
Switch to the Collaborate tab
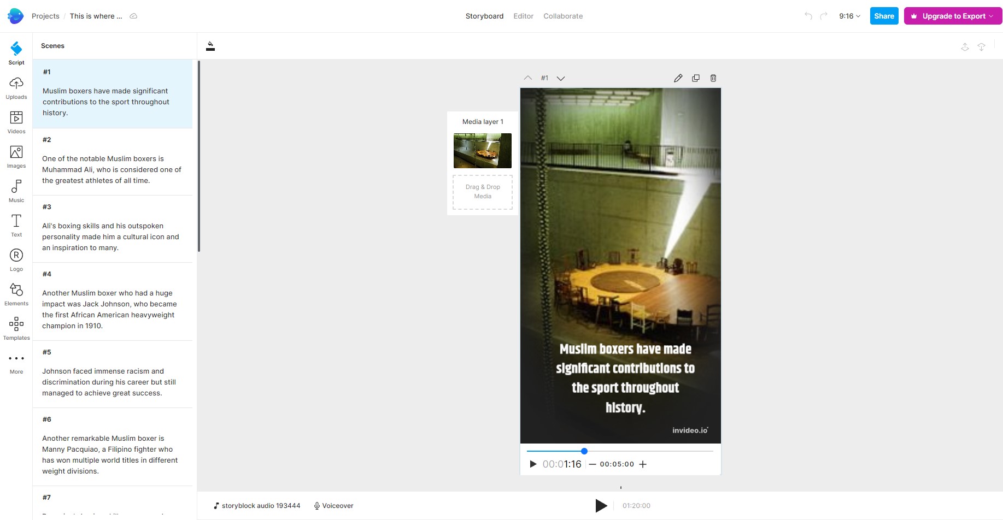563,16
